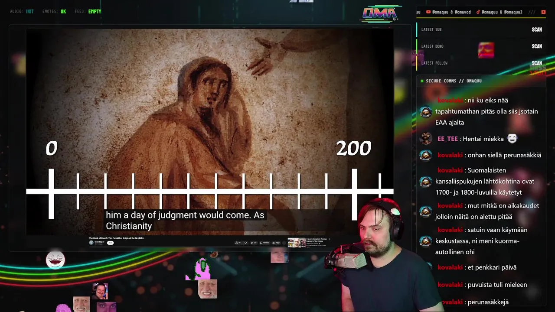Click the TikTok logo icon in top ticker

pyautogui.click(x=478, y=12)
